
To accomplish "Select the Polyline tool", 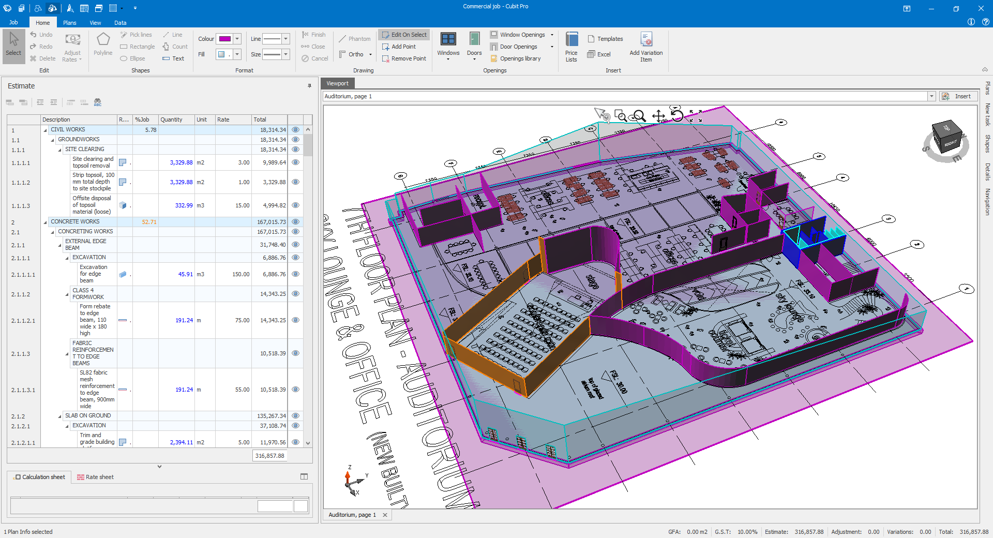I will click(x=102, y=46).
